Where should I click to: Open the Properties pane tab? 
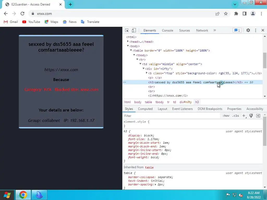pyautogui.click(x=234, y=109)
